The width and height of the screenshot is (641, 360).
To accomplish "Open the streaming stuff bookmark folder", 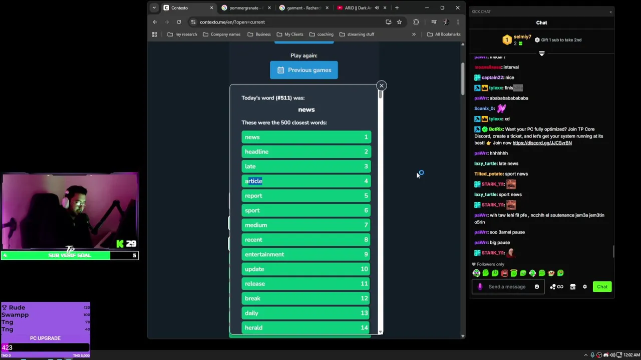I will tap(357, 34).
